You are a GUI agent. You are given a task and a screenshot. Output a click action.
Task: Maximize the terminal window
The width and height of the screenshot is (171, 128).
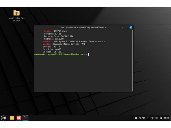coord(127,27)
